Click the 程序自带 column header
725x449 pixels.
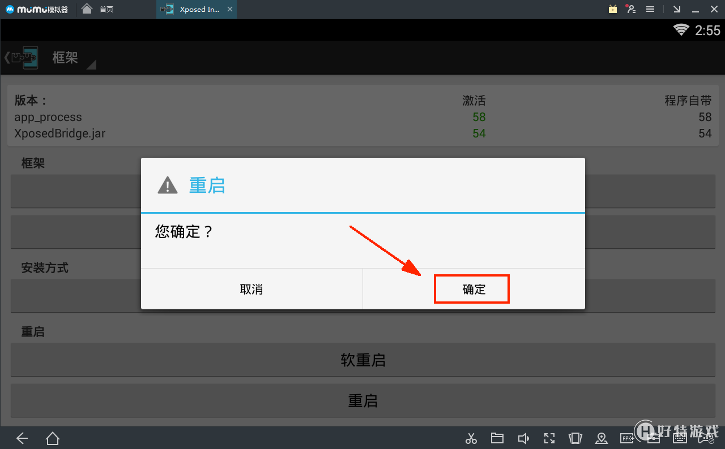688,101
